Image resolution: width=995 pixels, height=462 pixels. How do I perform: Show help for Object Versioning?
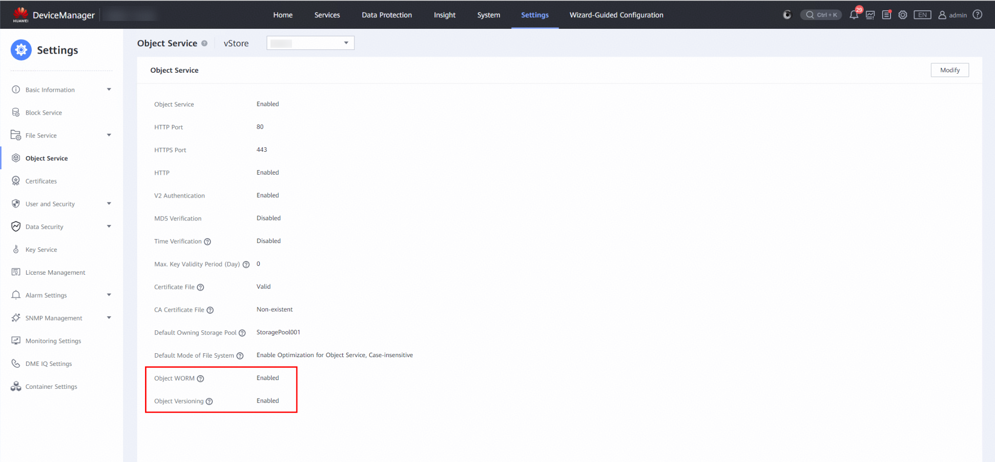tap(209, 402)
